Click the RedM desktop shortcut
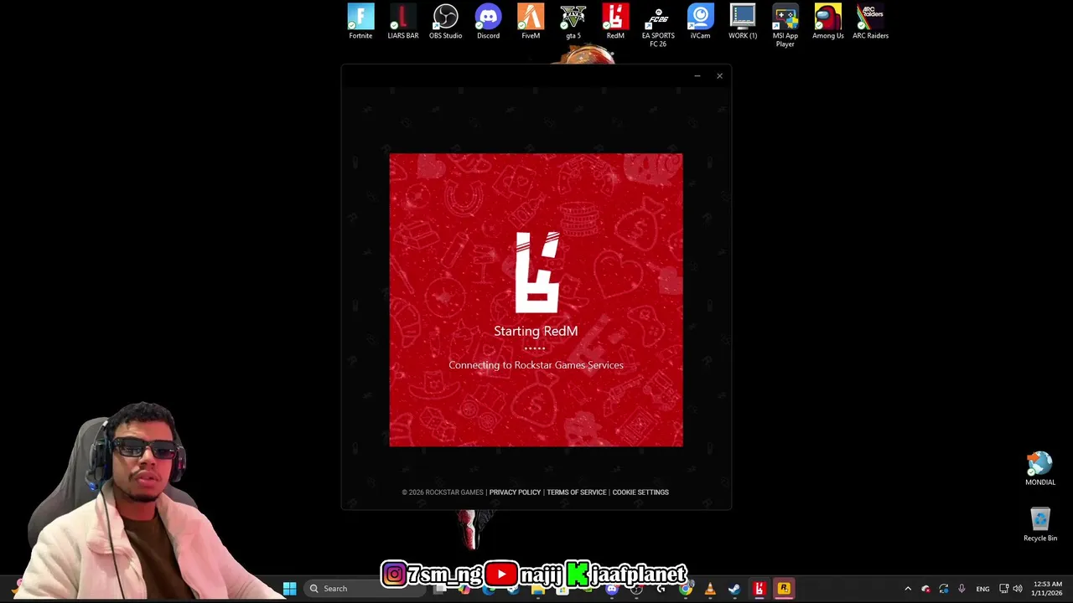 pyautogui.click(x=615, y=22)
